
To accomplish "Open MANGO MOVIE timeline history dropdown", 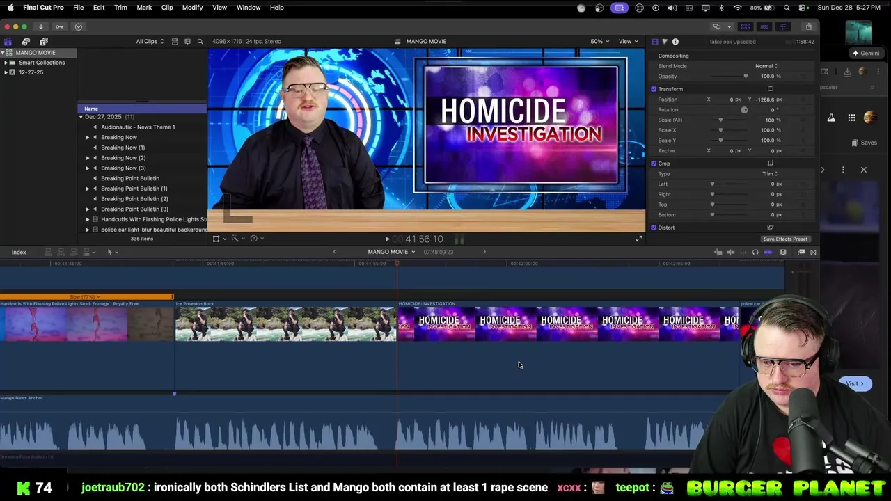I will coord(392,252).
